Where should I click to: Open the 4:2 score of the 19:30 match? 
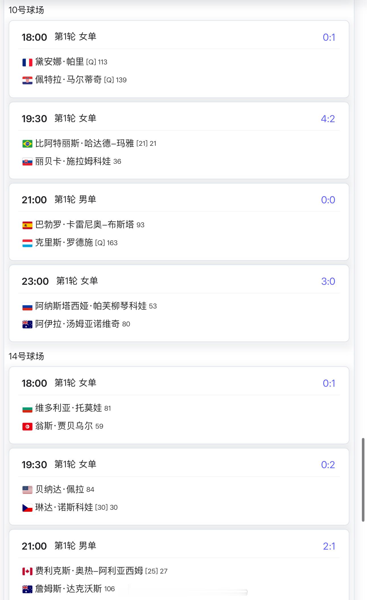pos(328,119)
